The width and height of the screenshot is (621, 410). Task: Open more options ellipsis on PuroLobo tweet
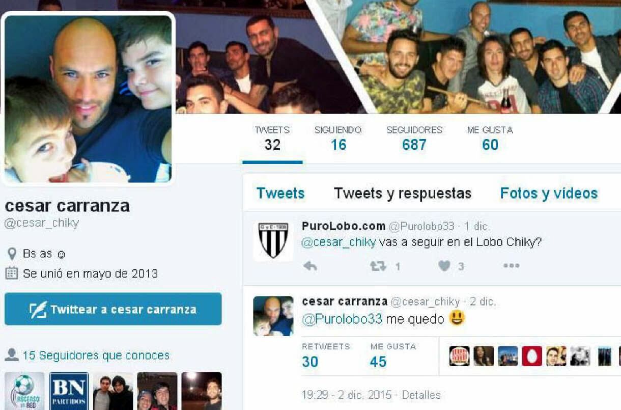coord(511,266)
